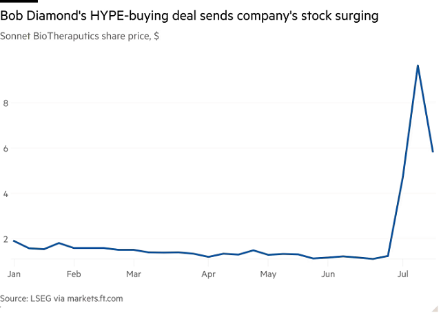Screen dimensions: 441x315
Task: Click the chart headline about Bob Diamond
Action: (x=189, y=16)
